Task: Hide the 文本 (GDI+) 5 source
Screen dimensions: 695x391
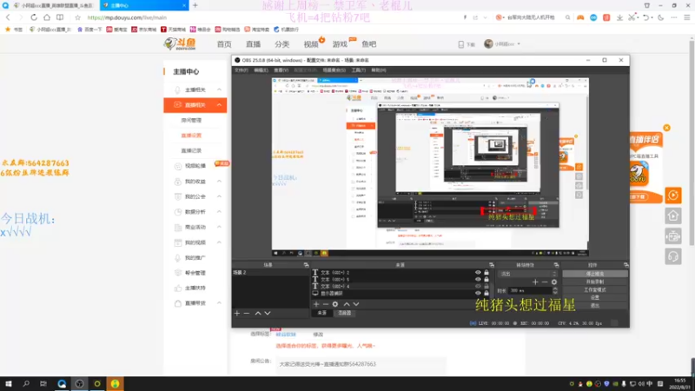Action: point(478,279)
